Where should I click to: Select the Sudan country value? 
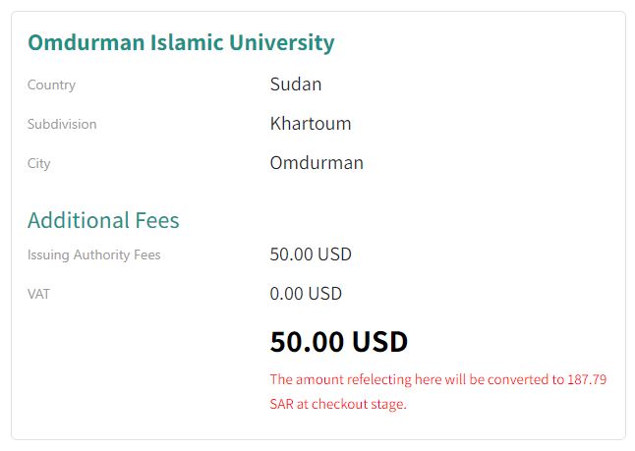296,84
